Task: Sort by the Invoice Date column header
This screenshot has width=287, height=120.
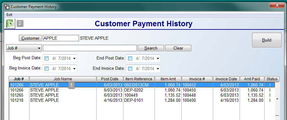Action: coord(227,79)
